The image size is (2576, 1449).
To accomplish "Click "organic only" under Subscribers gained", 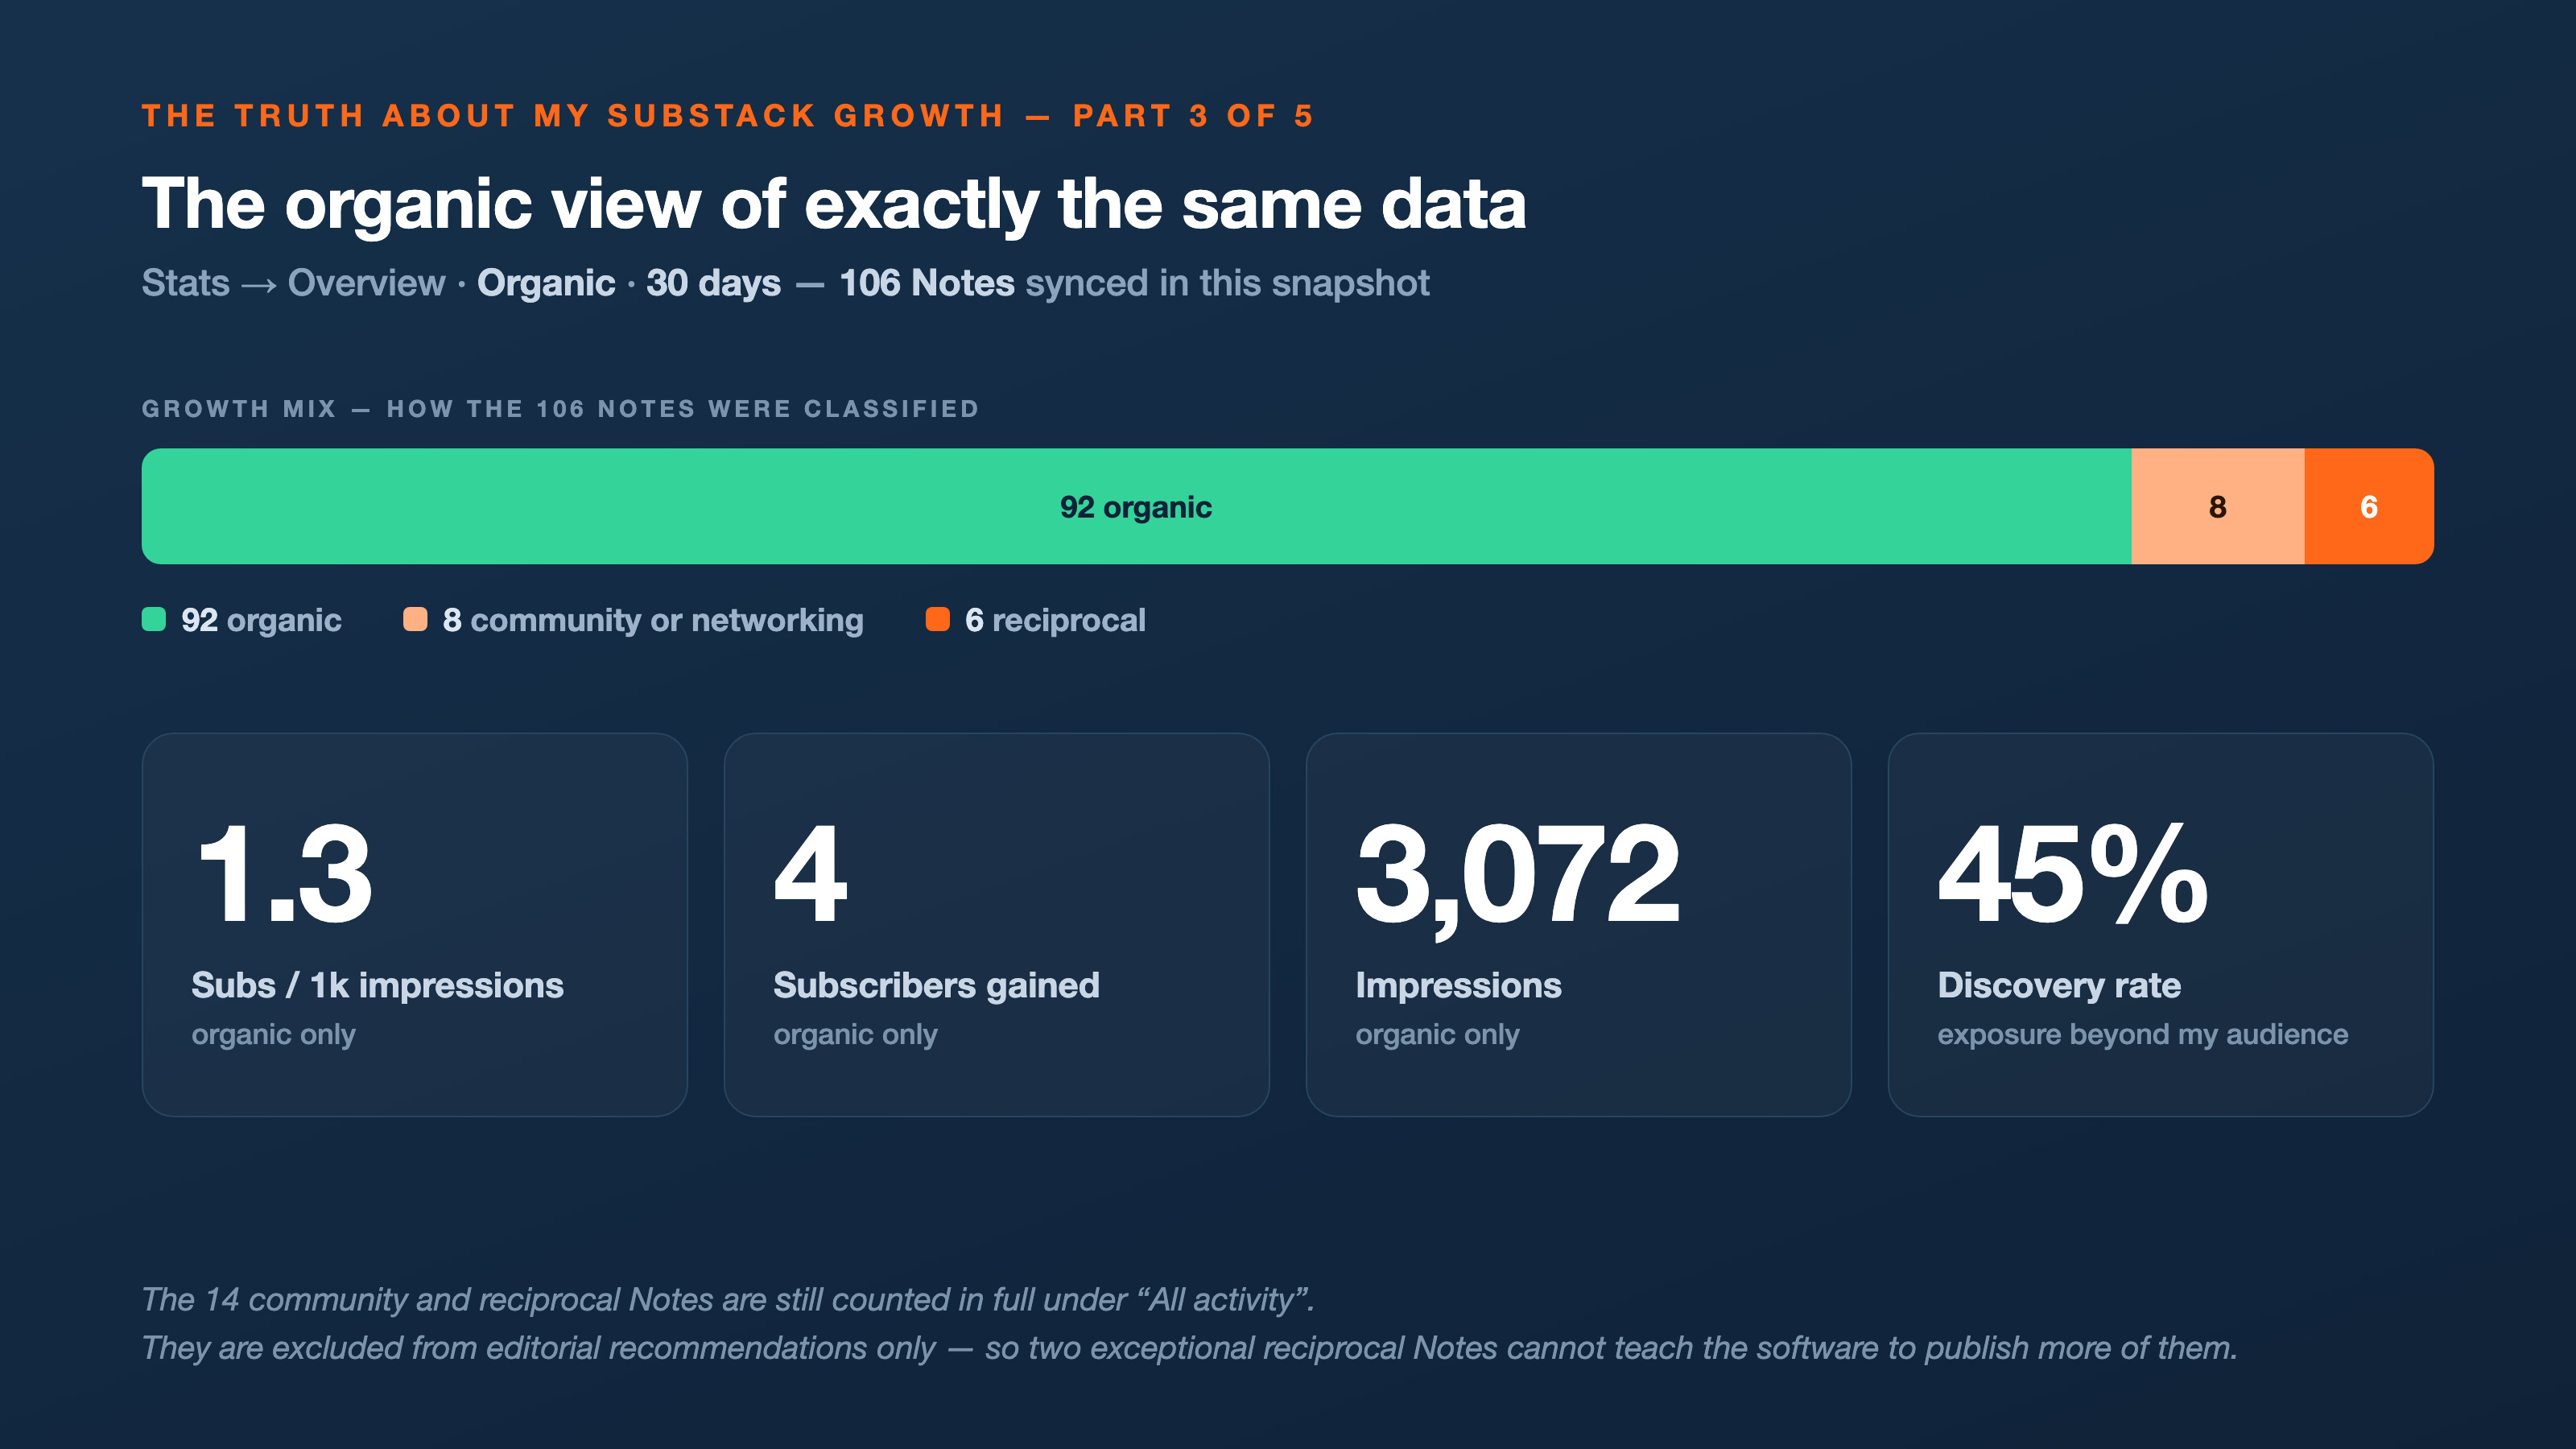I will [856, 1034].
